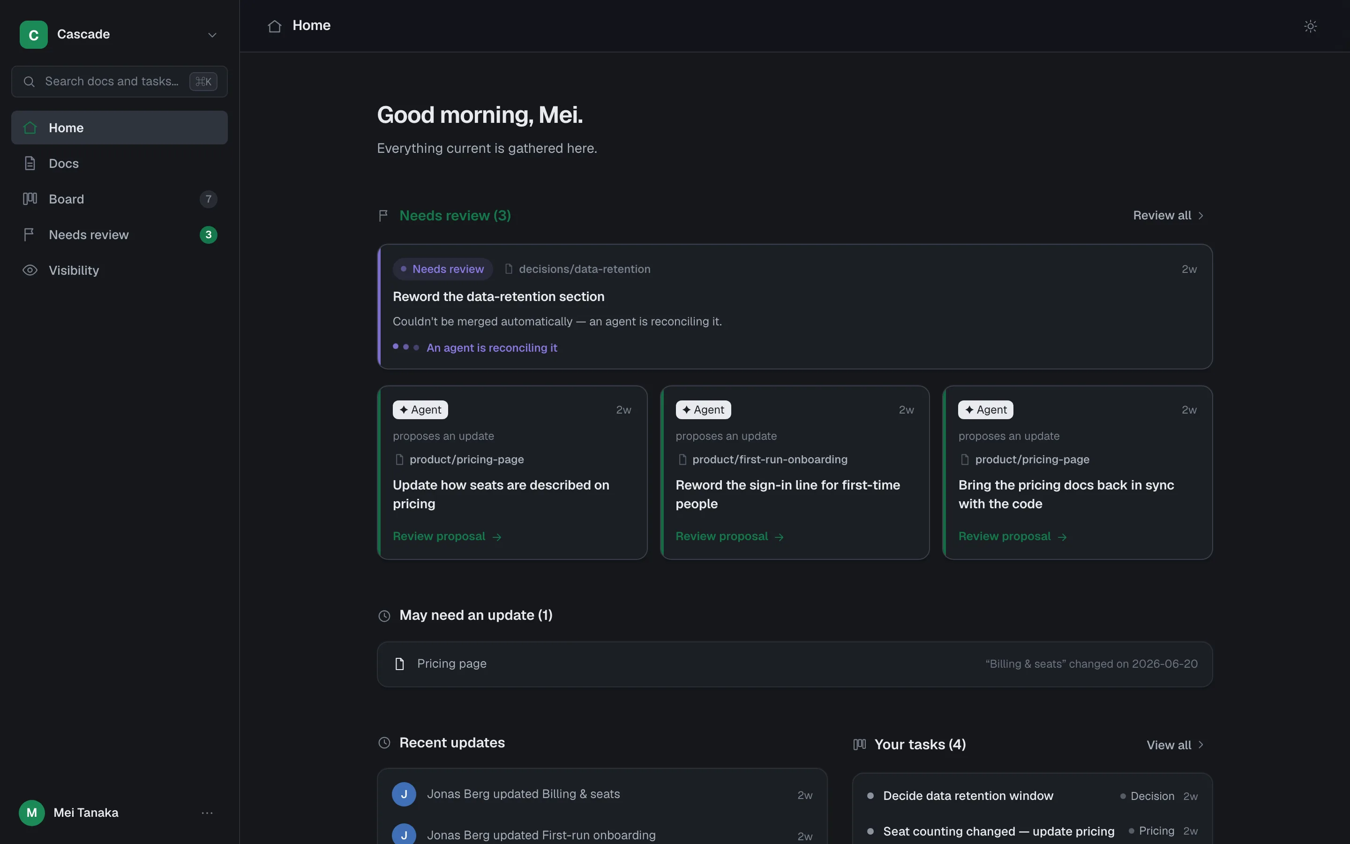Click Reword the sign-in line for first-time people
This screenshot has width=1350, height=844.
(787, 495)
